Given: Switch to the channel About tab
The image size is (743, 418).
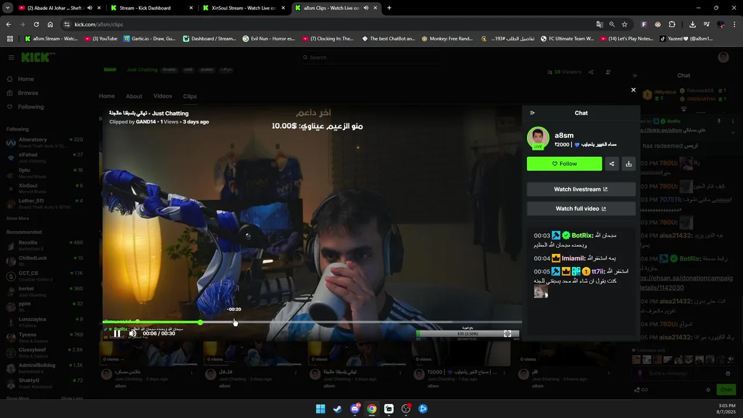Looking at the screenshot, I should point(134,96).
